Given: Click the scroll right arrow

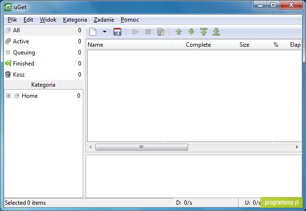Looking at the screenshot, I should tap(297, 147).
